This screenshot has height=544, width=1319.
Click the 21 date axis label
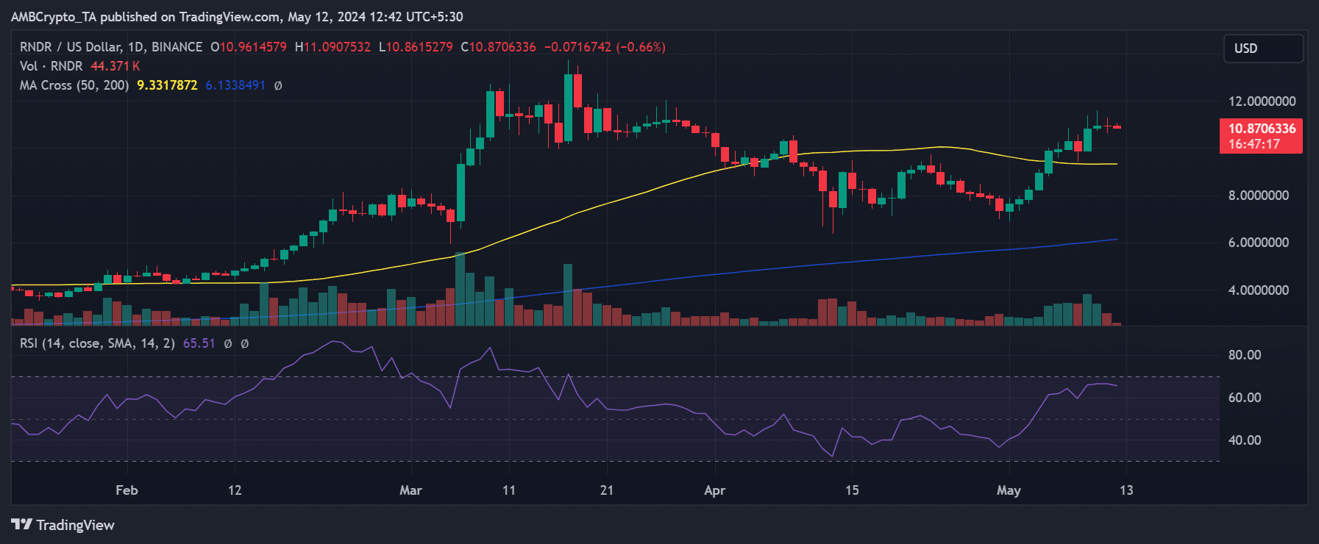click(606, 490)
